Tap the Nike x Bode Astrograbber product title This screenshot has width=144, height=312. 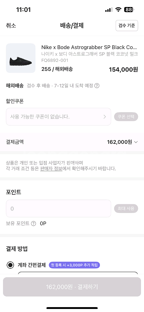pyautogui.click(x=89, y=47)
